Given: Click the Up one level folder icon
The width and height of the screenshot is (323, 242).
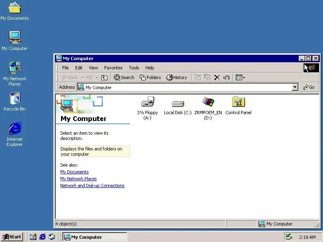Looking at the screenshot, I should tap(104, 77).
